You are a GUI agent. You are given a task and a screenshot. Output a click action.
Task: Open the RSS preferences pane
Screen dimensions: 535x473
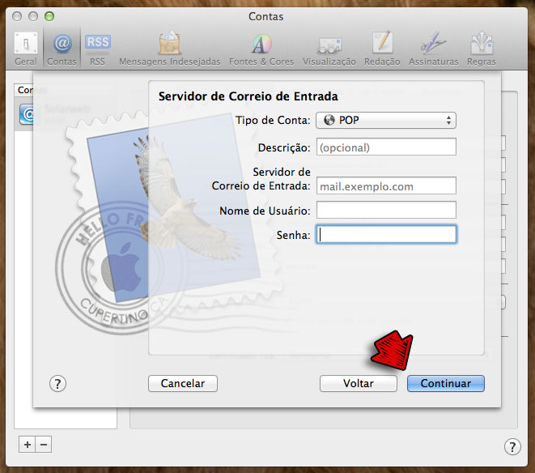[x=98, y=49]
